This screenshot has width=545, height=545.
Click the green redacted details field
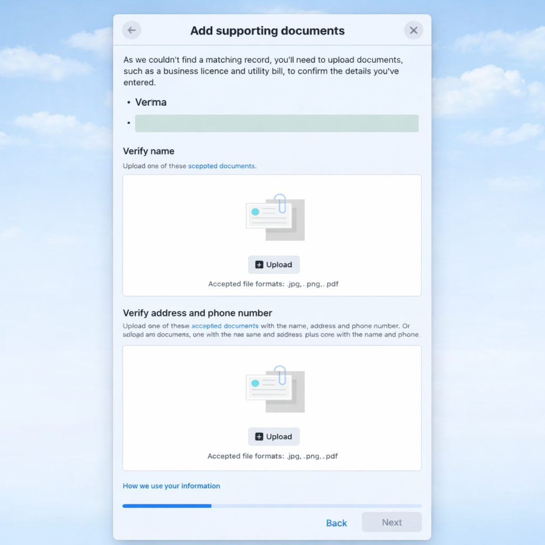(277, 123)
